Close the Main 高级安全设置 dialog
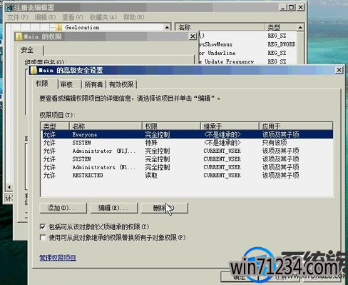The image size is (348, 285). pyautogui.click(x=339, y=70)
